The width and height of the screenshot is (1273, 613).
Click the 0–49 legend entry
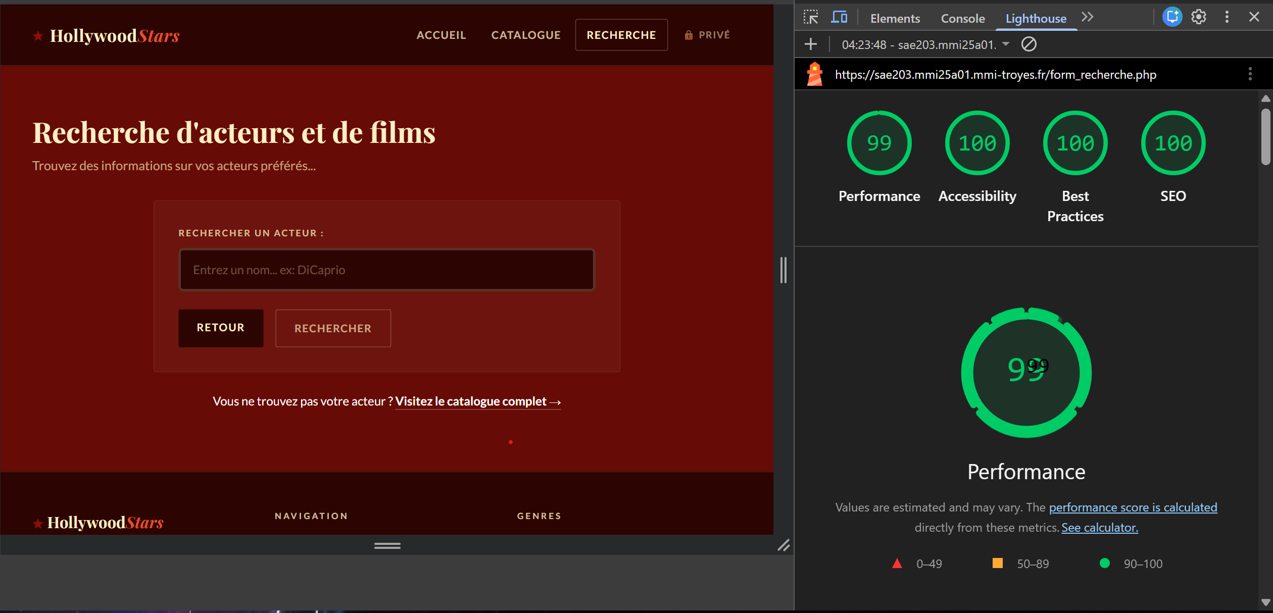click(917, 564)
